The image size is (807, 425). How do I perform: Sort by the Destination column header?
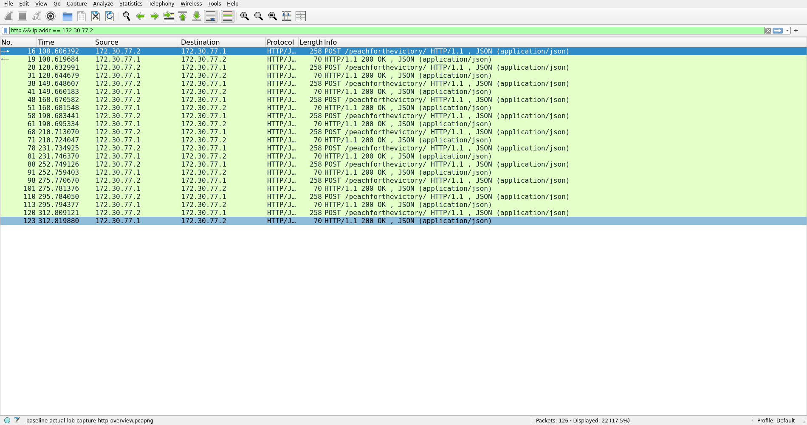223,42
